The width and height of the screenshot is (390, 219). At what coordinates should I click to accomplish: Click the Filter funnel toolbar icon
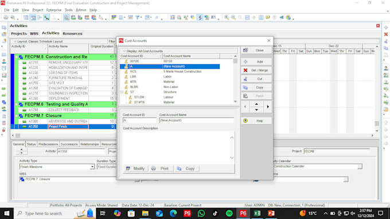coord(137,17)
